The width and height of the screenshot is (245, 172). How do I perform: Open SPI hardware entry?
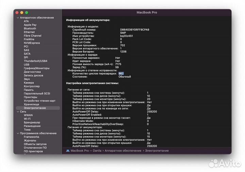pos(26,57)
